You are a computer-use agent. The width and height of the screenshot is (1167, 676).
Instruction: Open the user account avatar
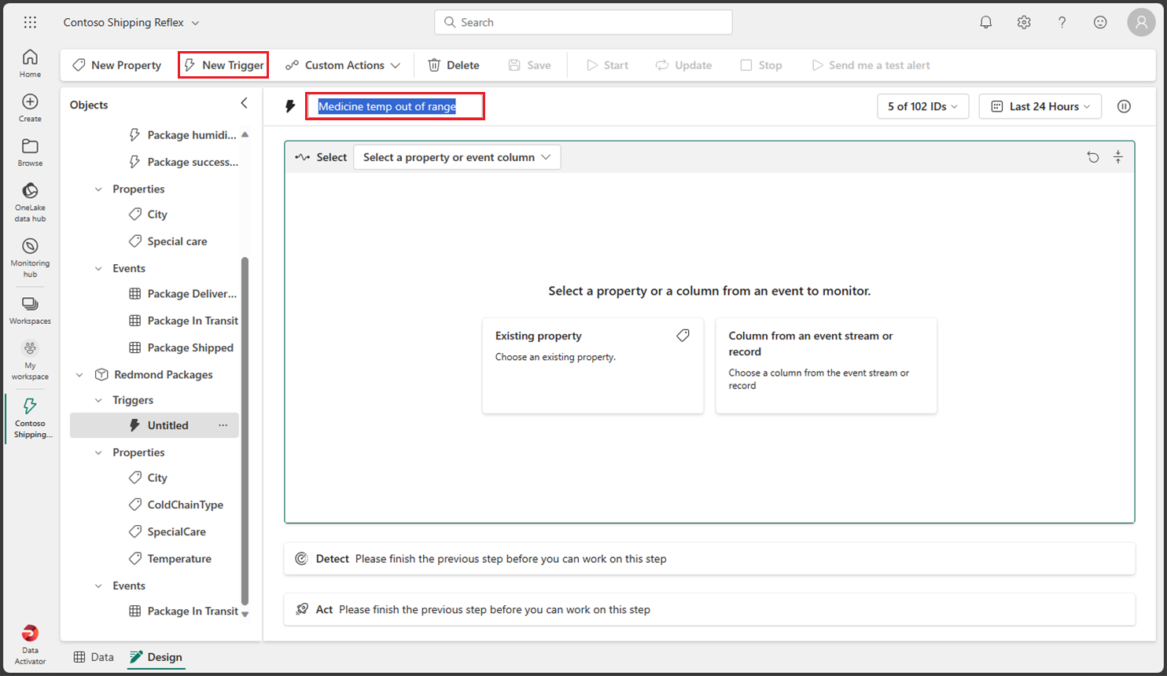point(1141,22)
